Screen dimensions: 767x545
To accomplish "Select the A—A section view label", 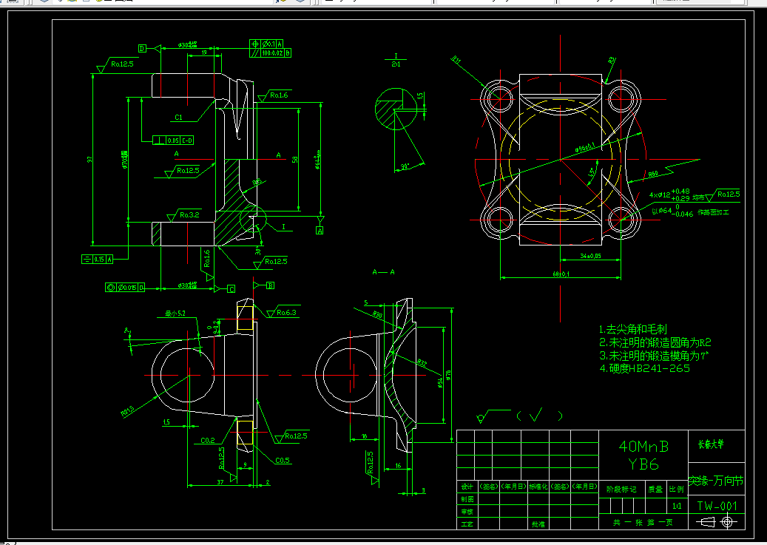I will pyautogui.click(x=383, y=272).
